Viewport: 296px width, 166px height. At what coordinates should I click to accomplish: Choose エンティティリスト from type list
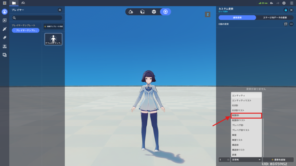tap(246, 100)
